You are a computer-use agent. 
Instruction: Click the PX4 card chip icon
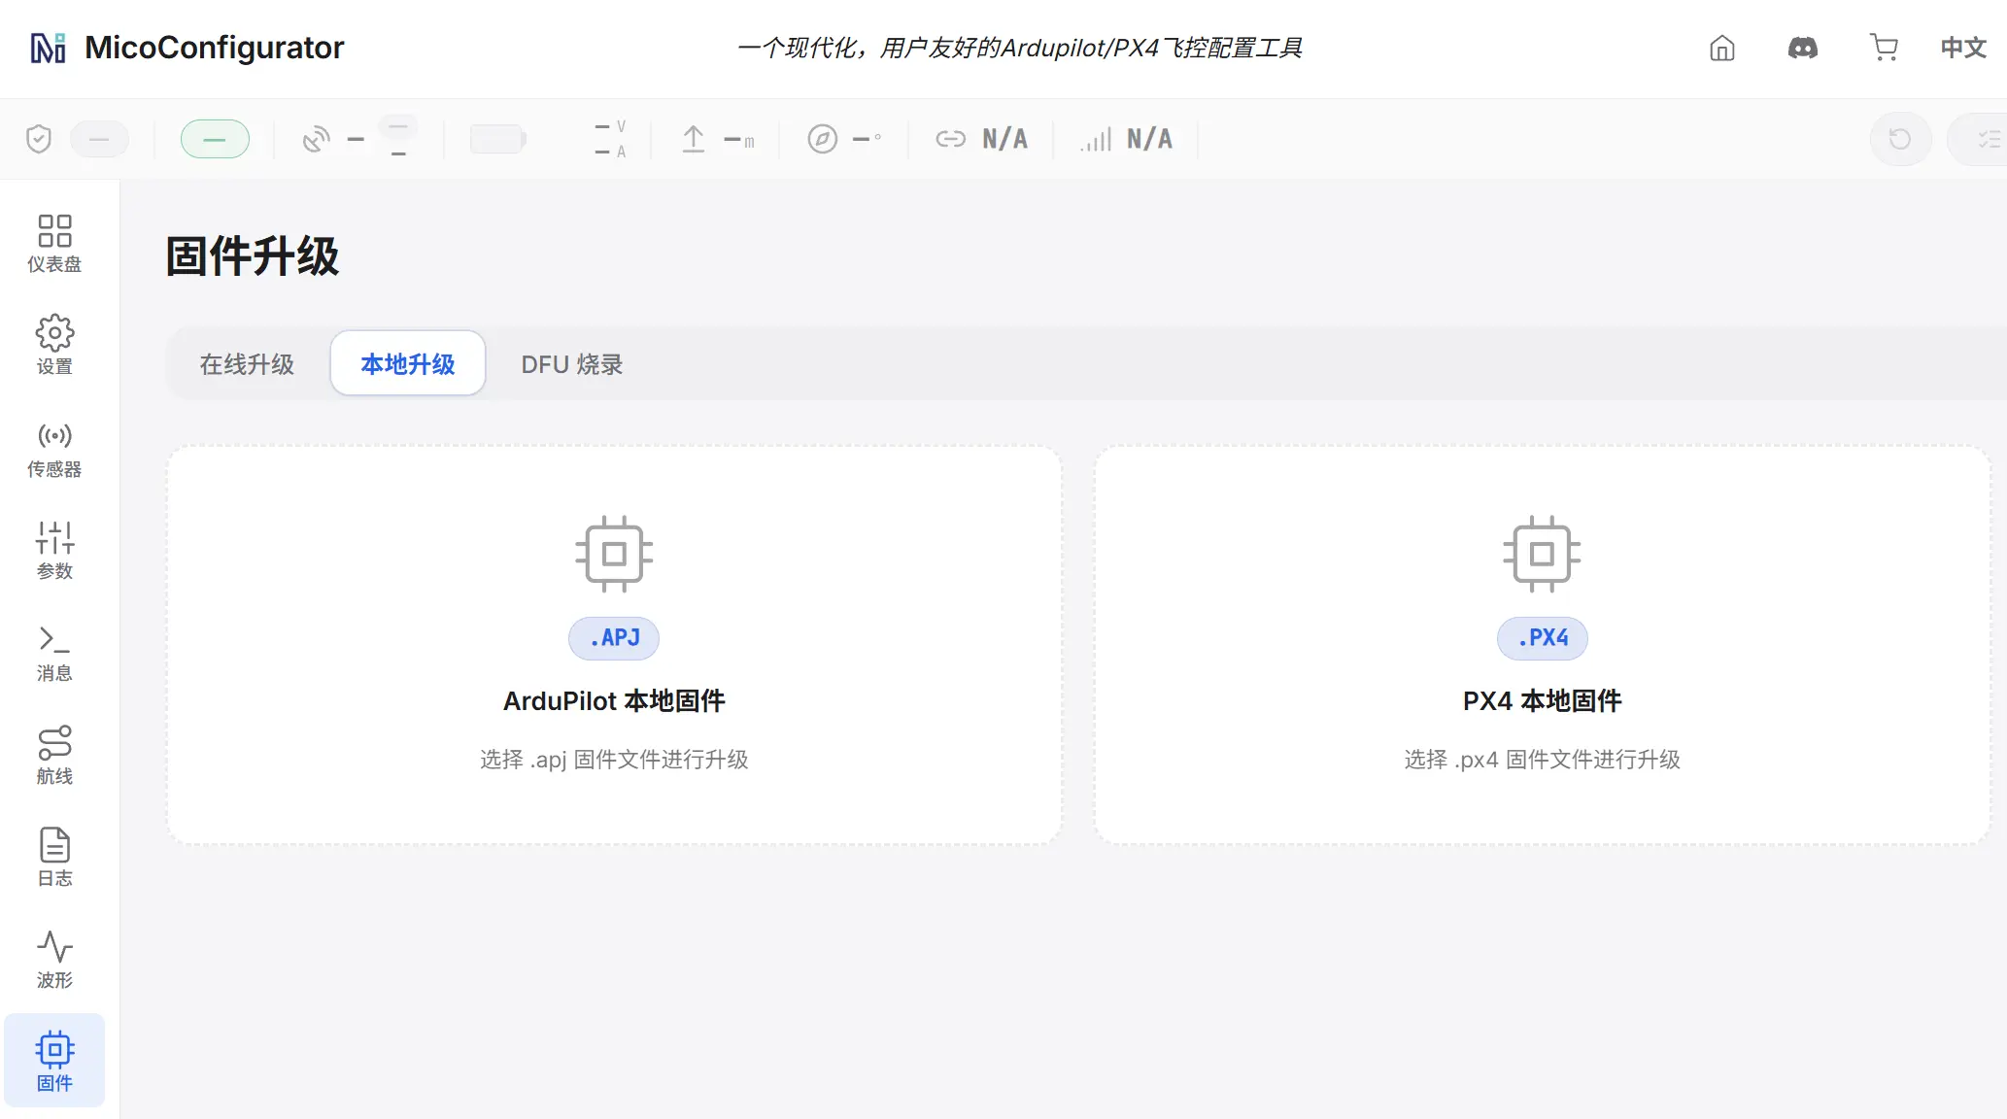(1542, 554)
